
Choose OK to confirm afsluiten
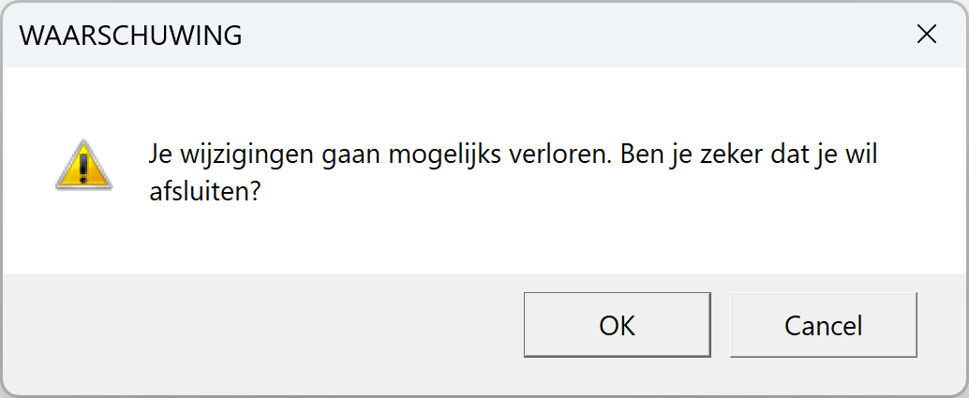click(617, 325)
